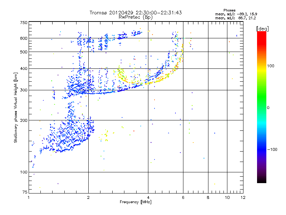Click the x-axis tick label '12'
286x215 pixels.
(x=243, y=197)
